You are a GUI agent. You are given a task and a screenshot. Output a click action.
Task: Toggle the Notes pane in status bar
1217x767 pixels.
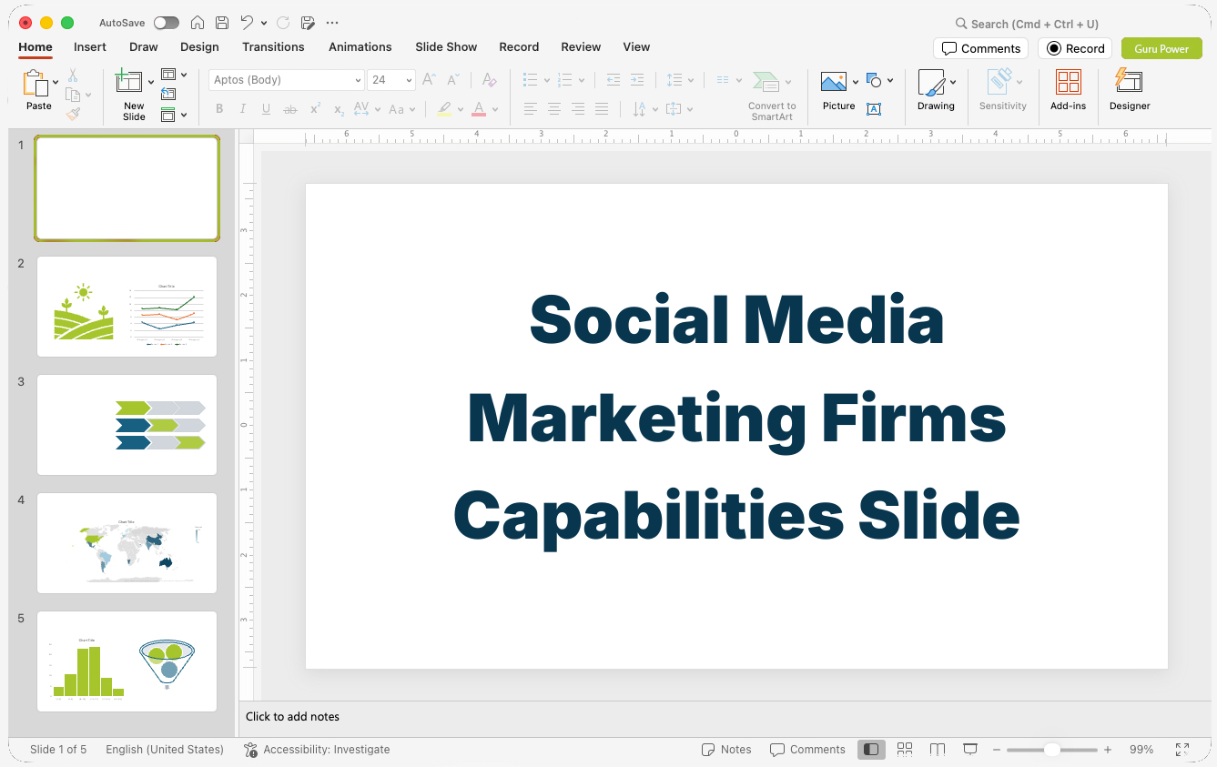[x=726, y=750]
